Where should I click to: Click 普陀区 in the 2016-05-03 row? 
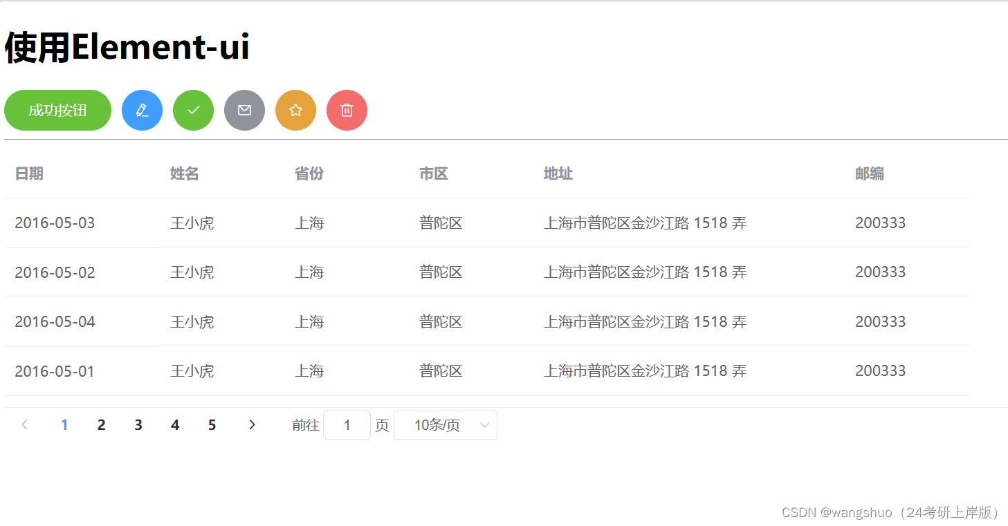coord(441,223)
